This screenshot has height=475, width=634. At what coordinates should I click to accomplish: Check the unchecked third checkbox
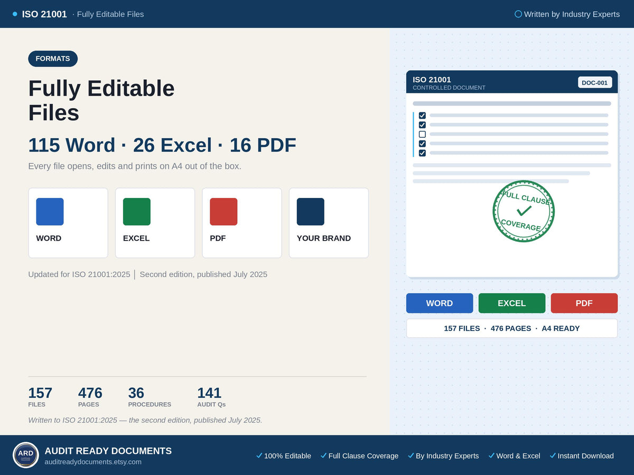click(422, 134)
